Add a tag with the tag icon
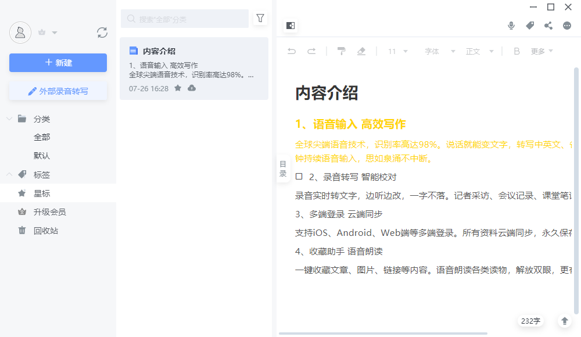 point(530,25)
